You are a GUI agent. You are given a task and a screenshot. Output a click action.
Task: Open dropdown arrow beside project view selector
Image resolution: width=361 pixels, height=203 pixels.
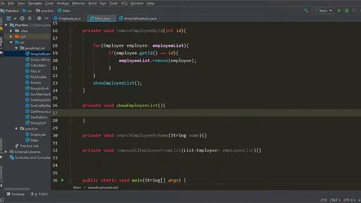[x=15, y=19]
